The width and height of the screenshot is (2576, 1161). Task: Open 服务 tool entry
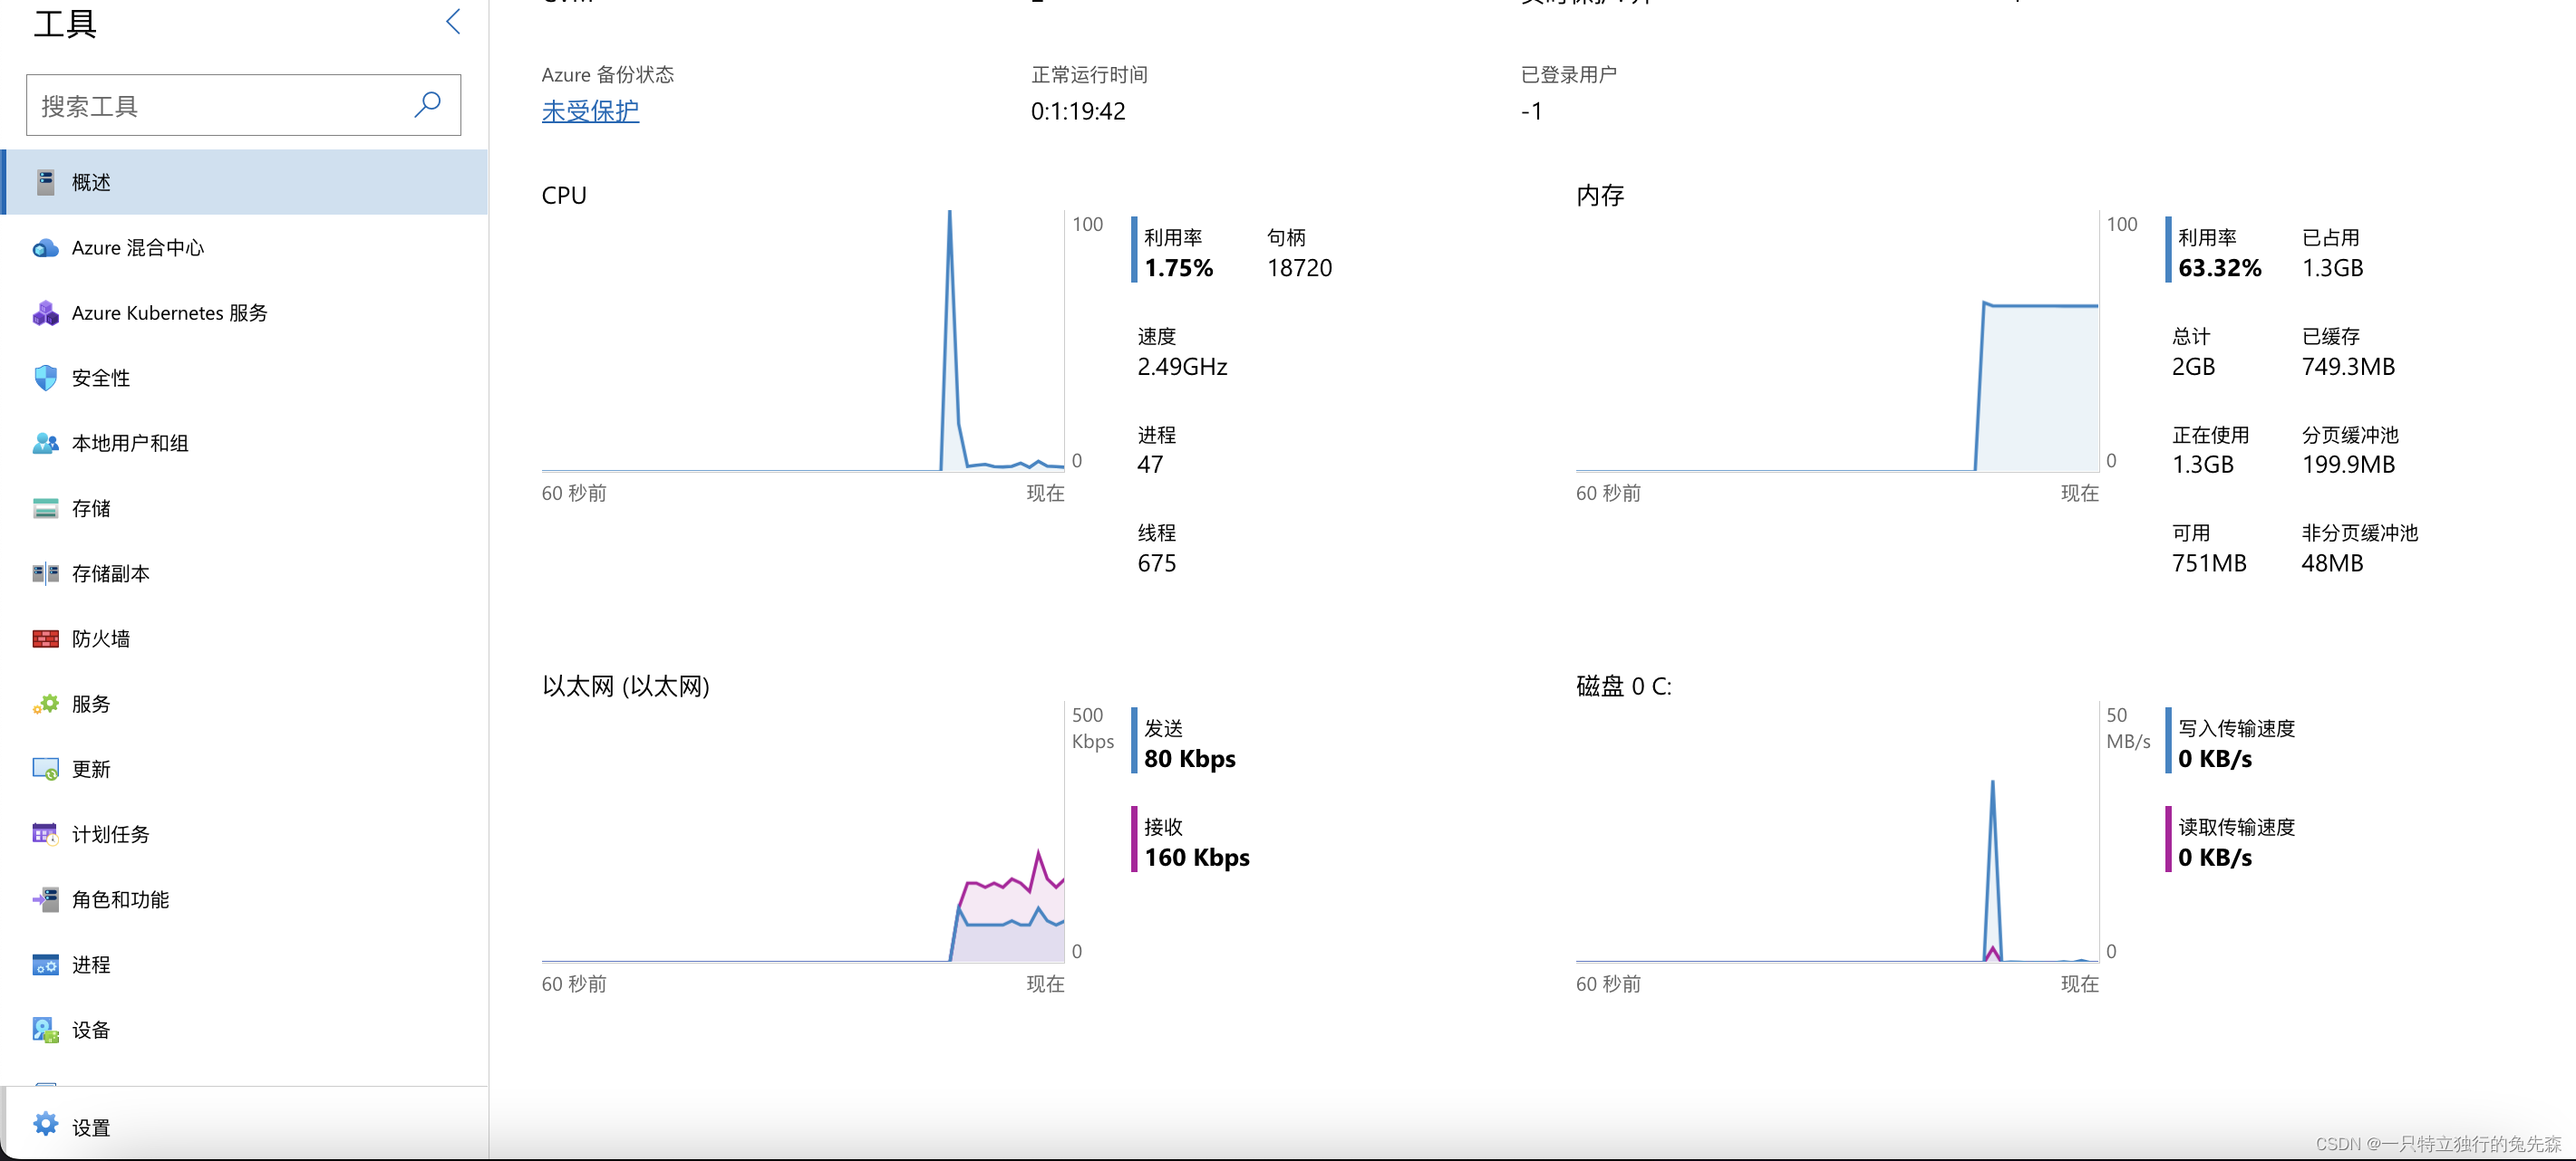[244, 704]
